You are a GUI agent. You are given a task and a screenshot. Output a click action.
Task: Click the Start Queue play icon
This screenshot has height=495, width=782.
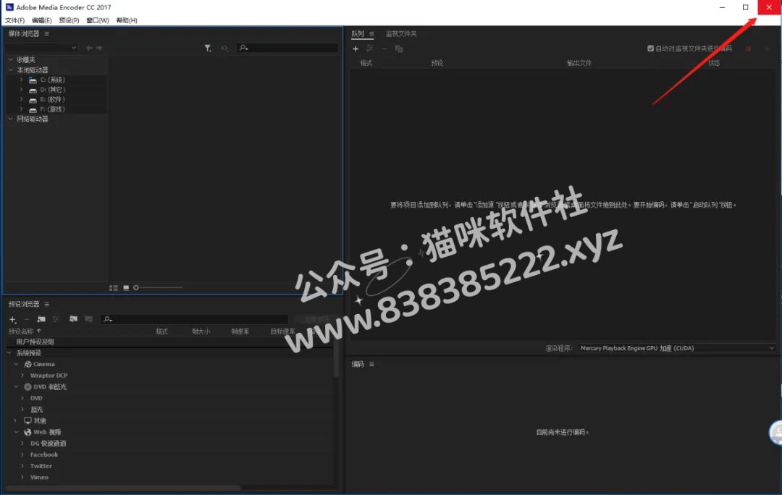point(767,48)
